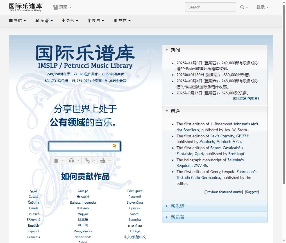Open the 其它 menu

[x=122, y=21]
